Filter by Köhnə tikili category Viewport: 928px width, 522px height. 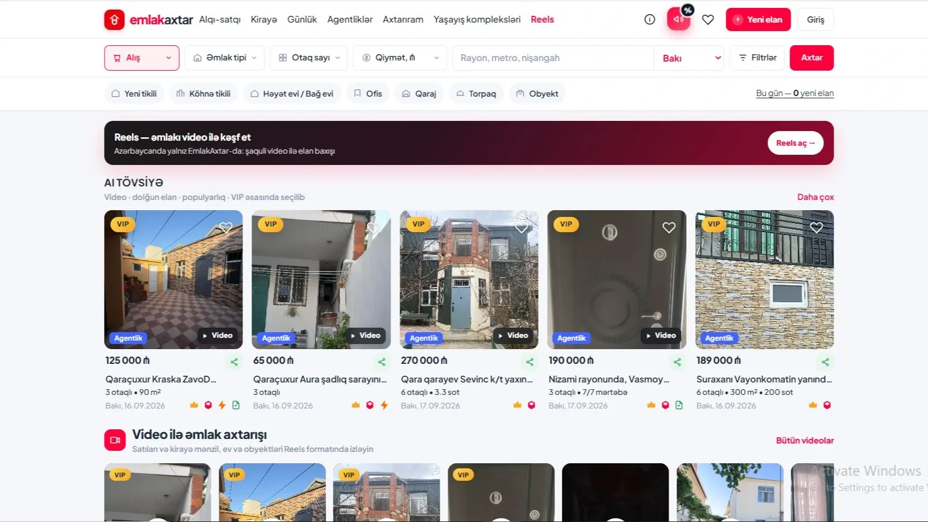point(203,94)
